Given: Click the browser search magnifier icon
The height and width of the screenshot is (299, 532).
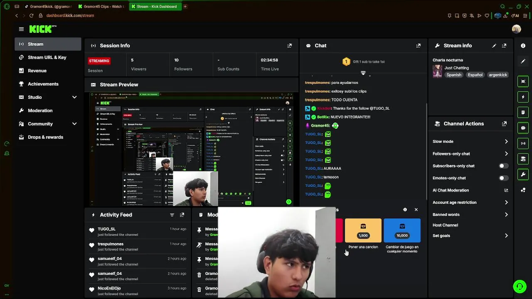Looking at the screenshot, I should (x=502, y=6).
